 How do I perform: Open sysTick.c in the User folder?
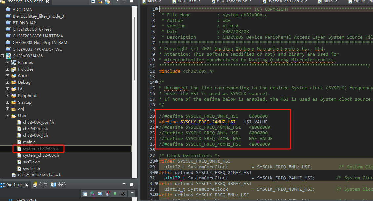[31, 162]
